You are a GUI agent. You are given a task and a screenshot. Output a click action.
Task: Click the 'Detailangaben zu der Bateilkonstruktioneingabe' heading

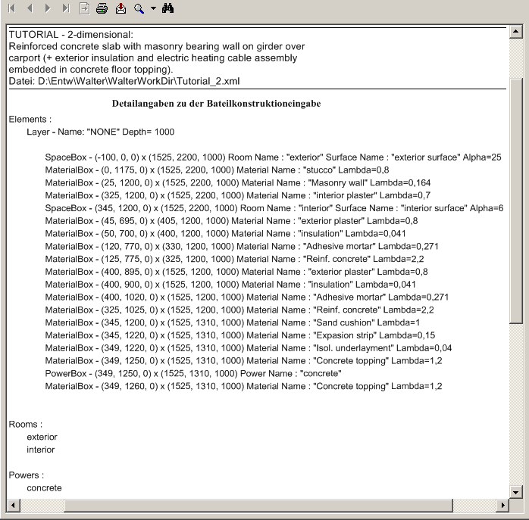point(216,103)
